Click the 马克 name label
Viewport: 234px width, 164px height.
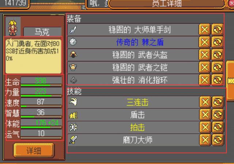(x=42, y=31)
